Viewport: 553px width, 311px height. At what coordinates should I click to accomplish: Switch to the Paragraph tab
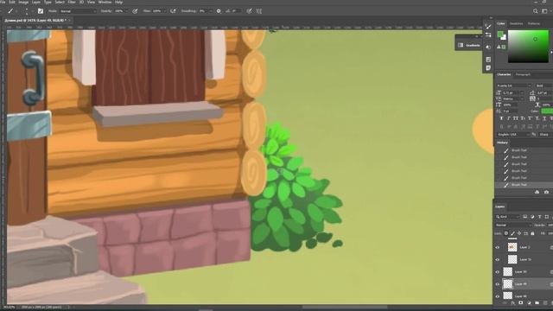pyautogui.click(x=523, y=75)
